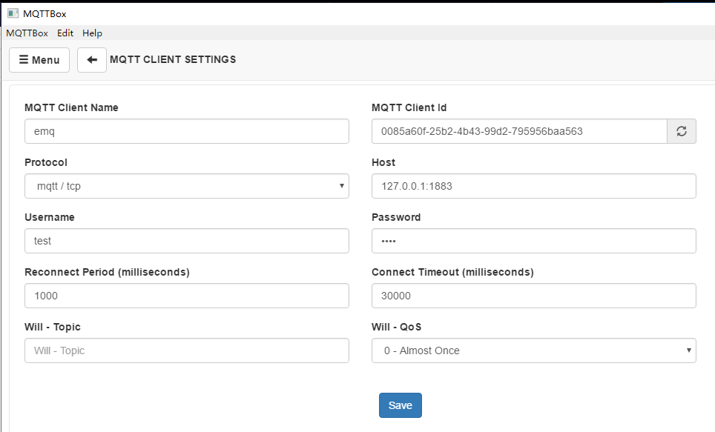Open the Edit menu
Viewport: 715px width, 432px height.
coord(65,33)
